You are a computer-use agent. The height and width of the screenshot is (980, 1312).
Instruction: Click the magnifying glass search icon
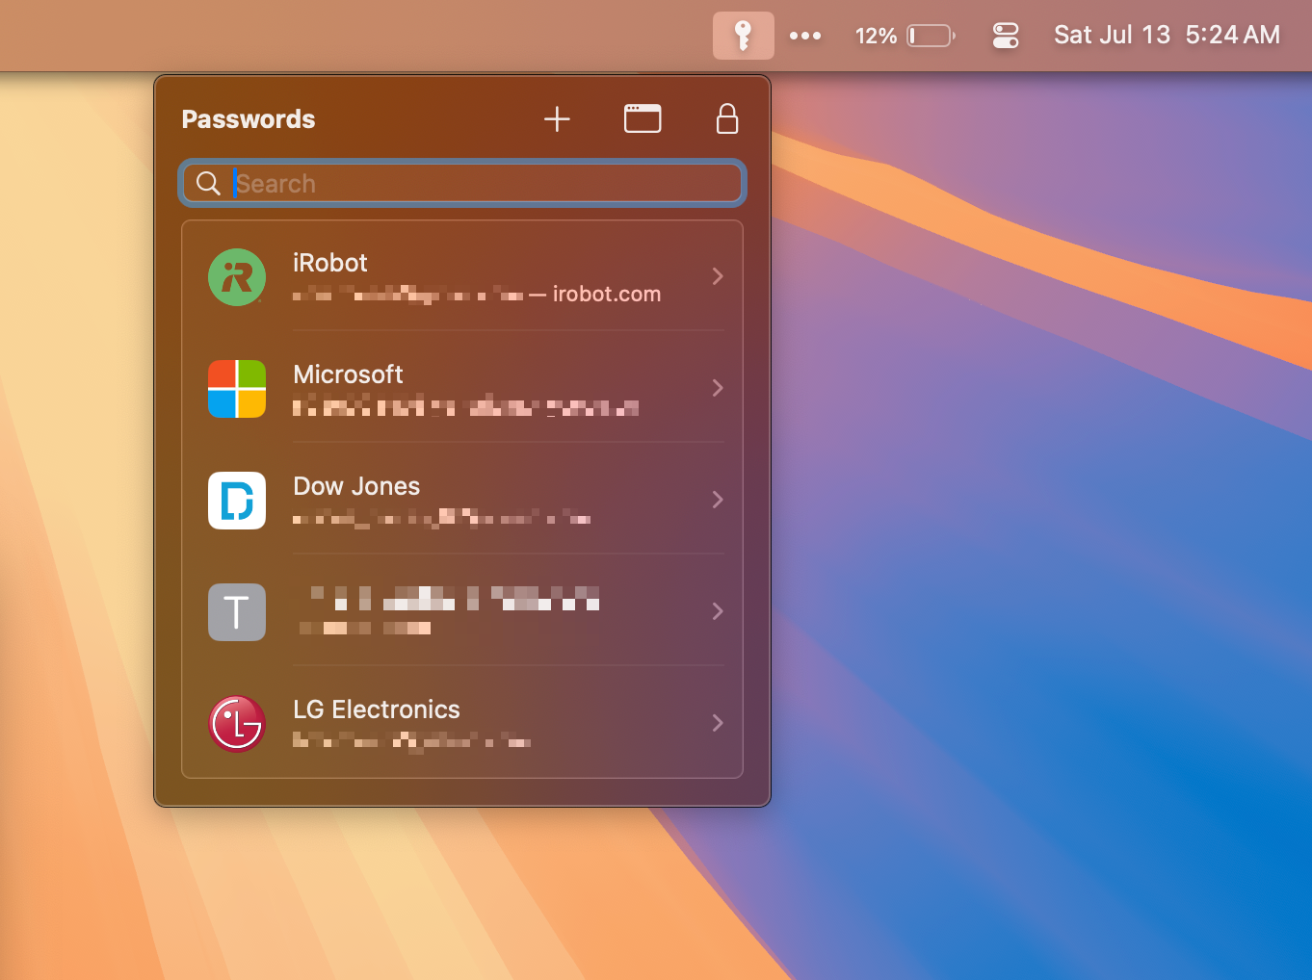208,183
